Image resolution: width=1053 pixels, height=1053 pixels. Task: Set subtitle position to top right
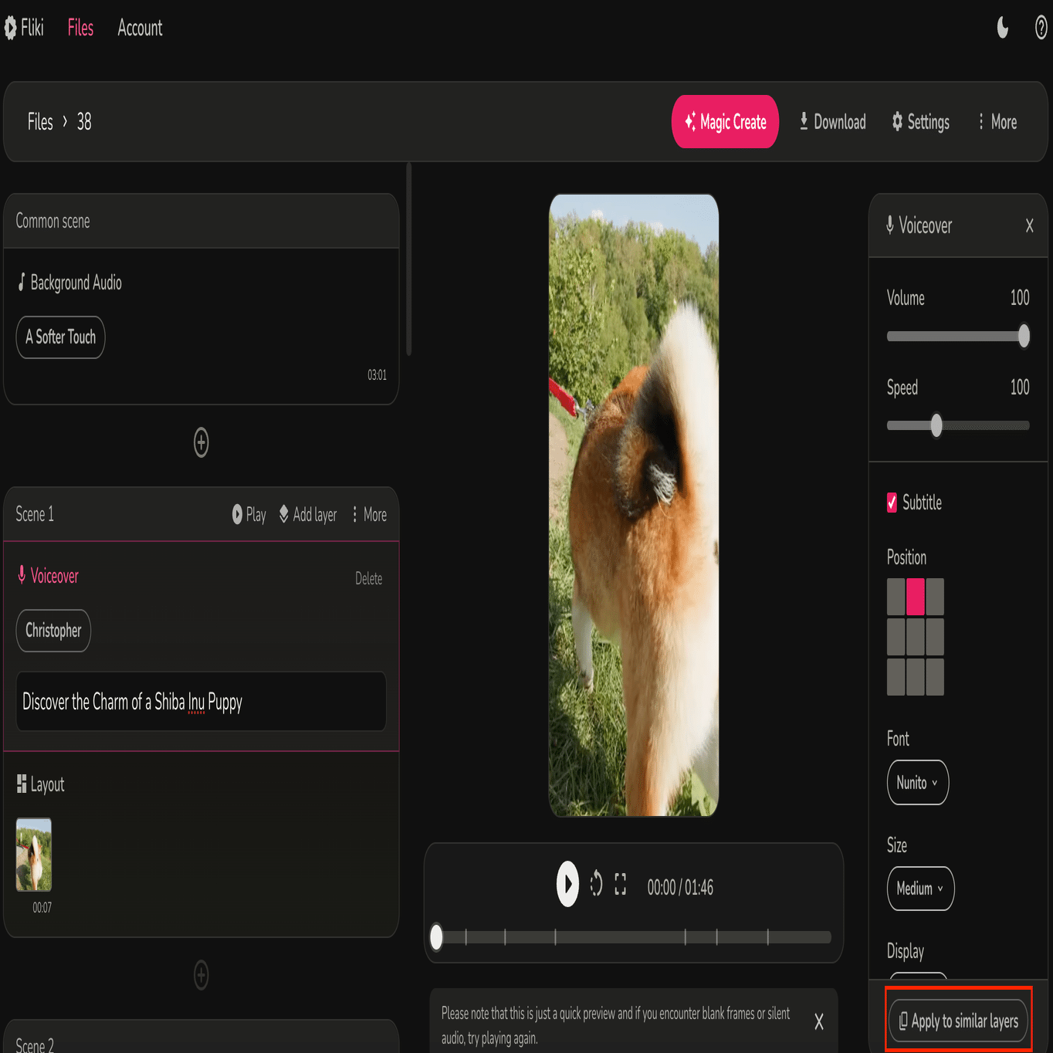pos(935,597)
